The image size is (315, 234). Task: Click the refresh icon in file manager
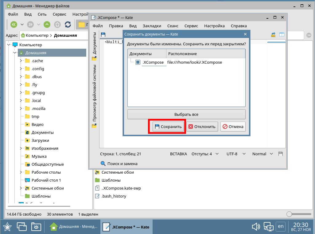tap(68, 25)
